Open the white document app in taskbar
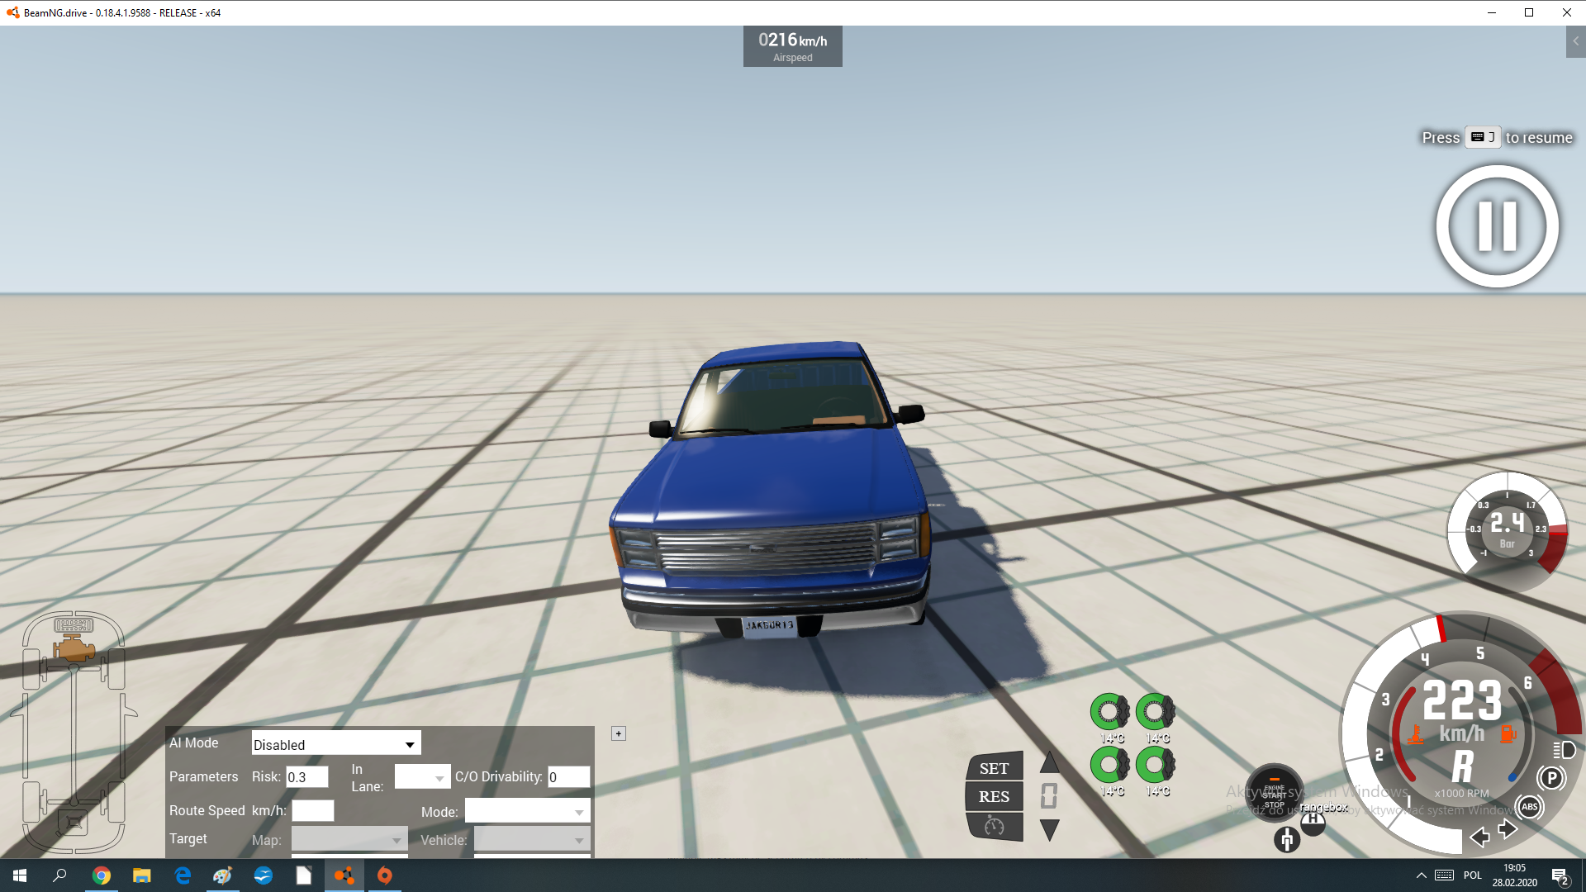The height and width of the screenshot is (892, 1586). tap(303, 875)
